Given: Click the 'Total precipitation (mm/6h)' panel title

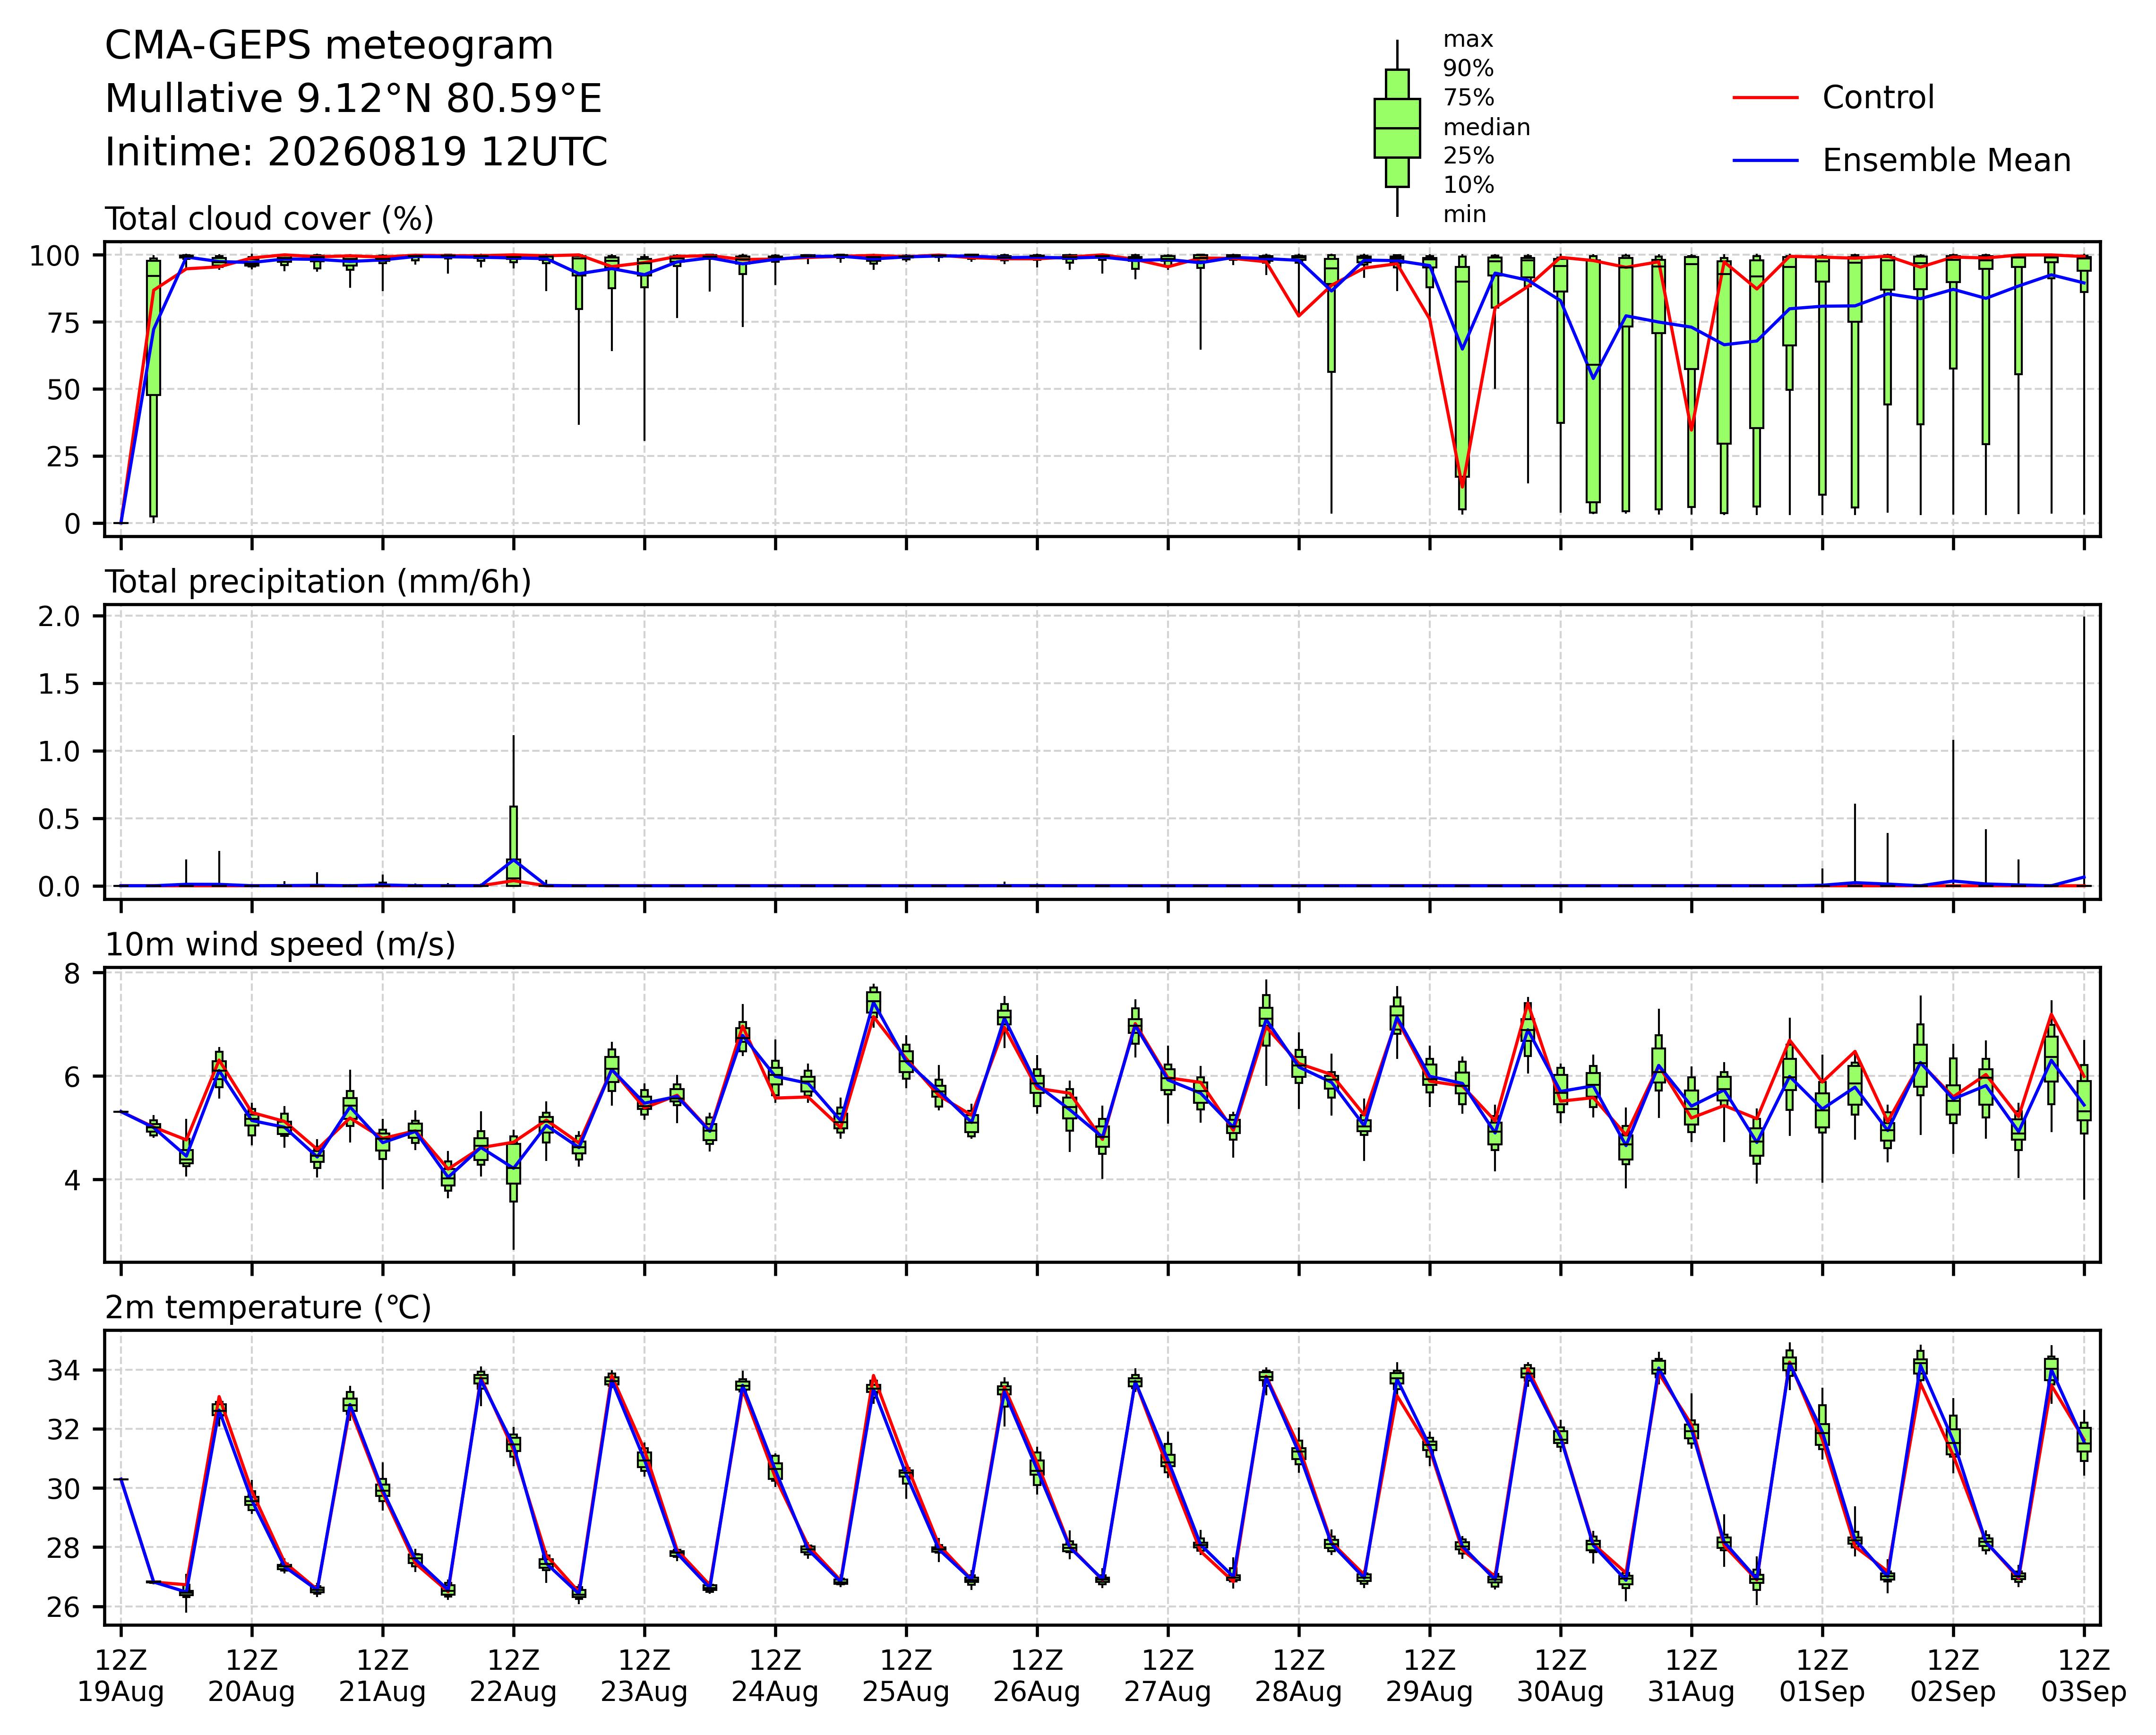Looking at the screenshot, I should pos(318,582).
